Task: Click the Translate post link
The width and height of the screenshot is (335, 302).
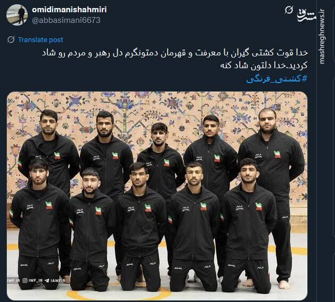Action: point(40,39)
